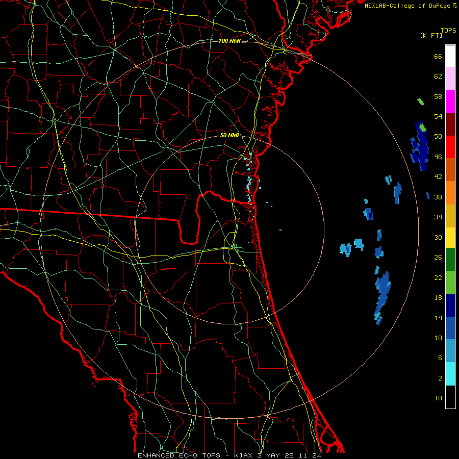
Task: Click the "NEXLAB-College of DuPage" credit text
Action: tap(407, 6)
